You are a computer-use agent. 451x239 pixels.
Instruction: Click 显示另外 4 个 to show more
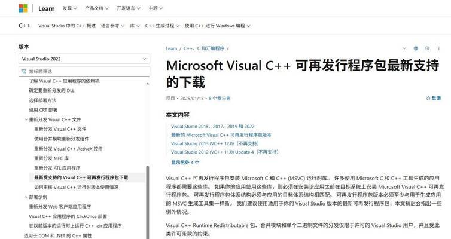point(185,163)
